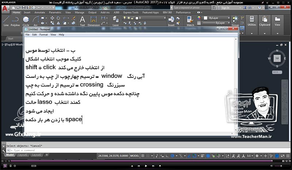Toggle ortho mode in status bar
The image size is (292, 170).
pyautogui.click(x=167, y=156)
